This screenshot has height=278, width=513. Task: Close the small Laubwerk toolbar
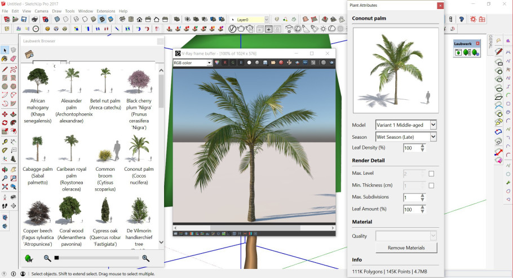(477, 43)
